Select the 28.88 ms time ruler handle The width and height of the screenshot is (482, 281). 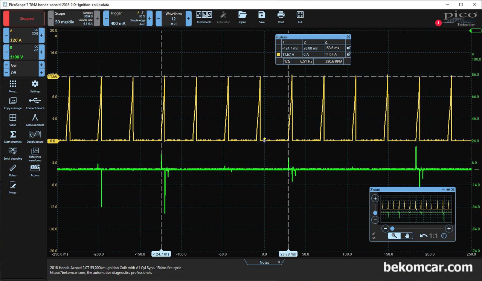(288, 254)
